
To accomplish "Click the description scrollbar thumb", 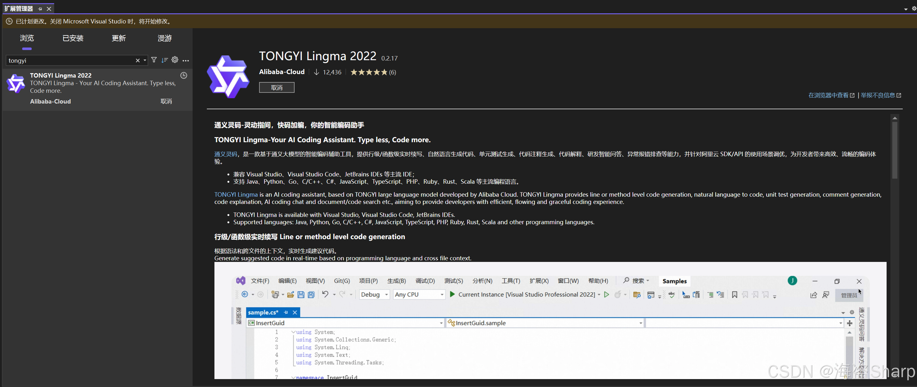I will coord(895,150).
